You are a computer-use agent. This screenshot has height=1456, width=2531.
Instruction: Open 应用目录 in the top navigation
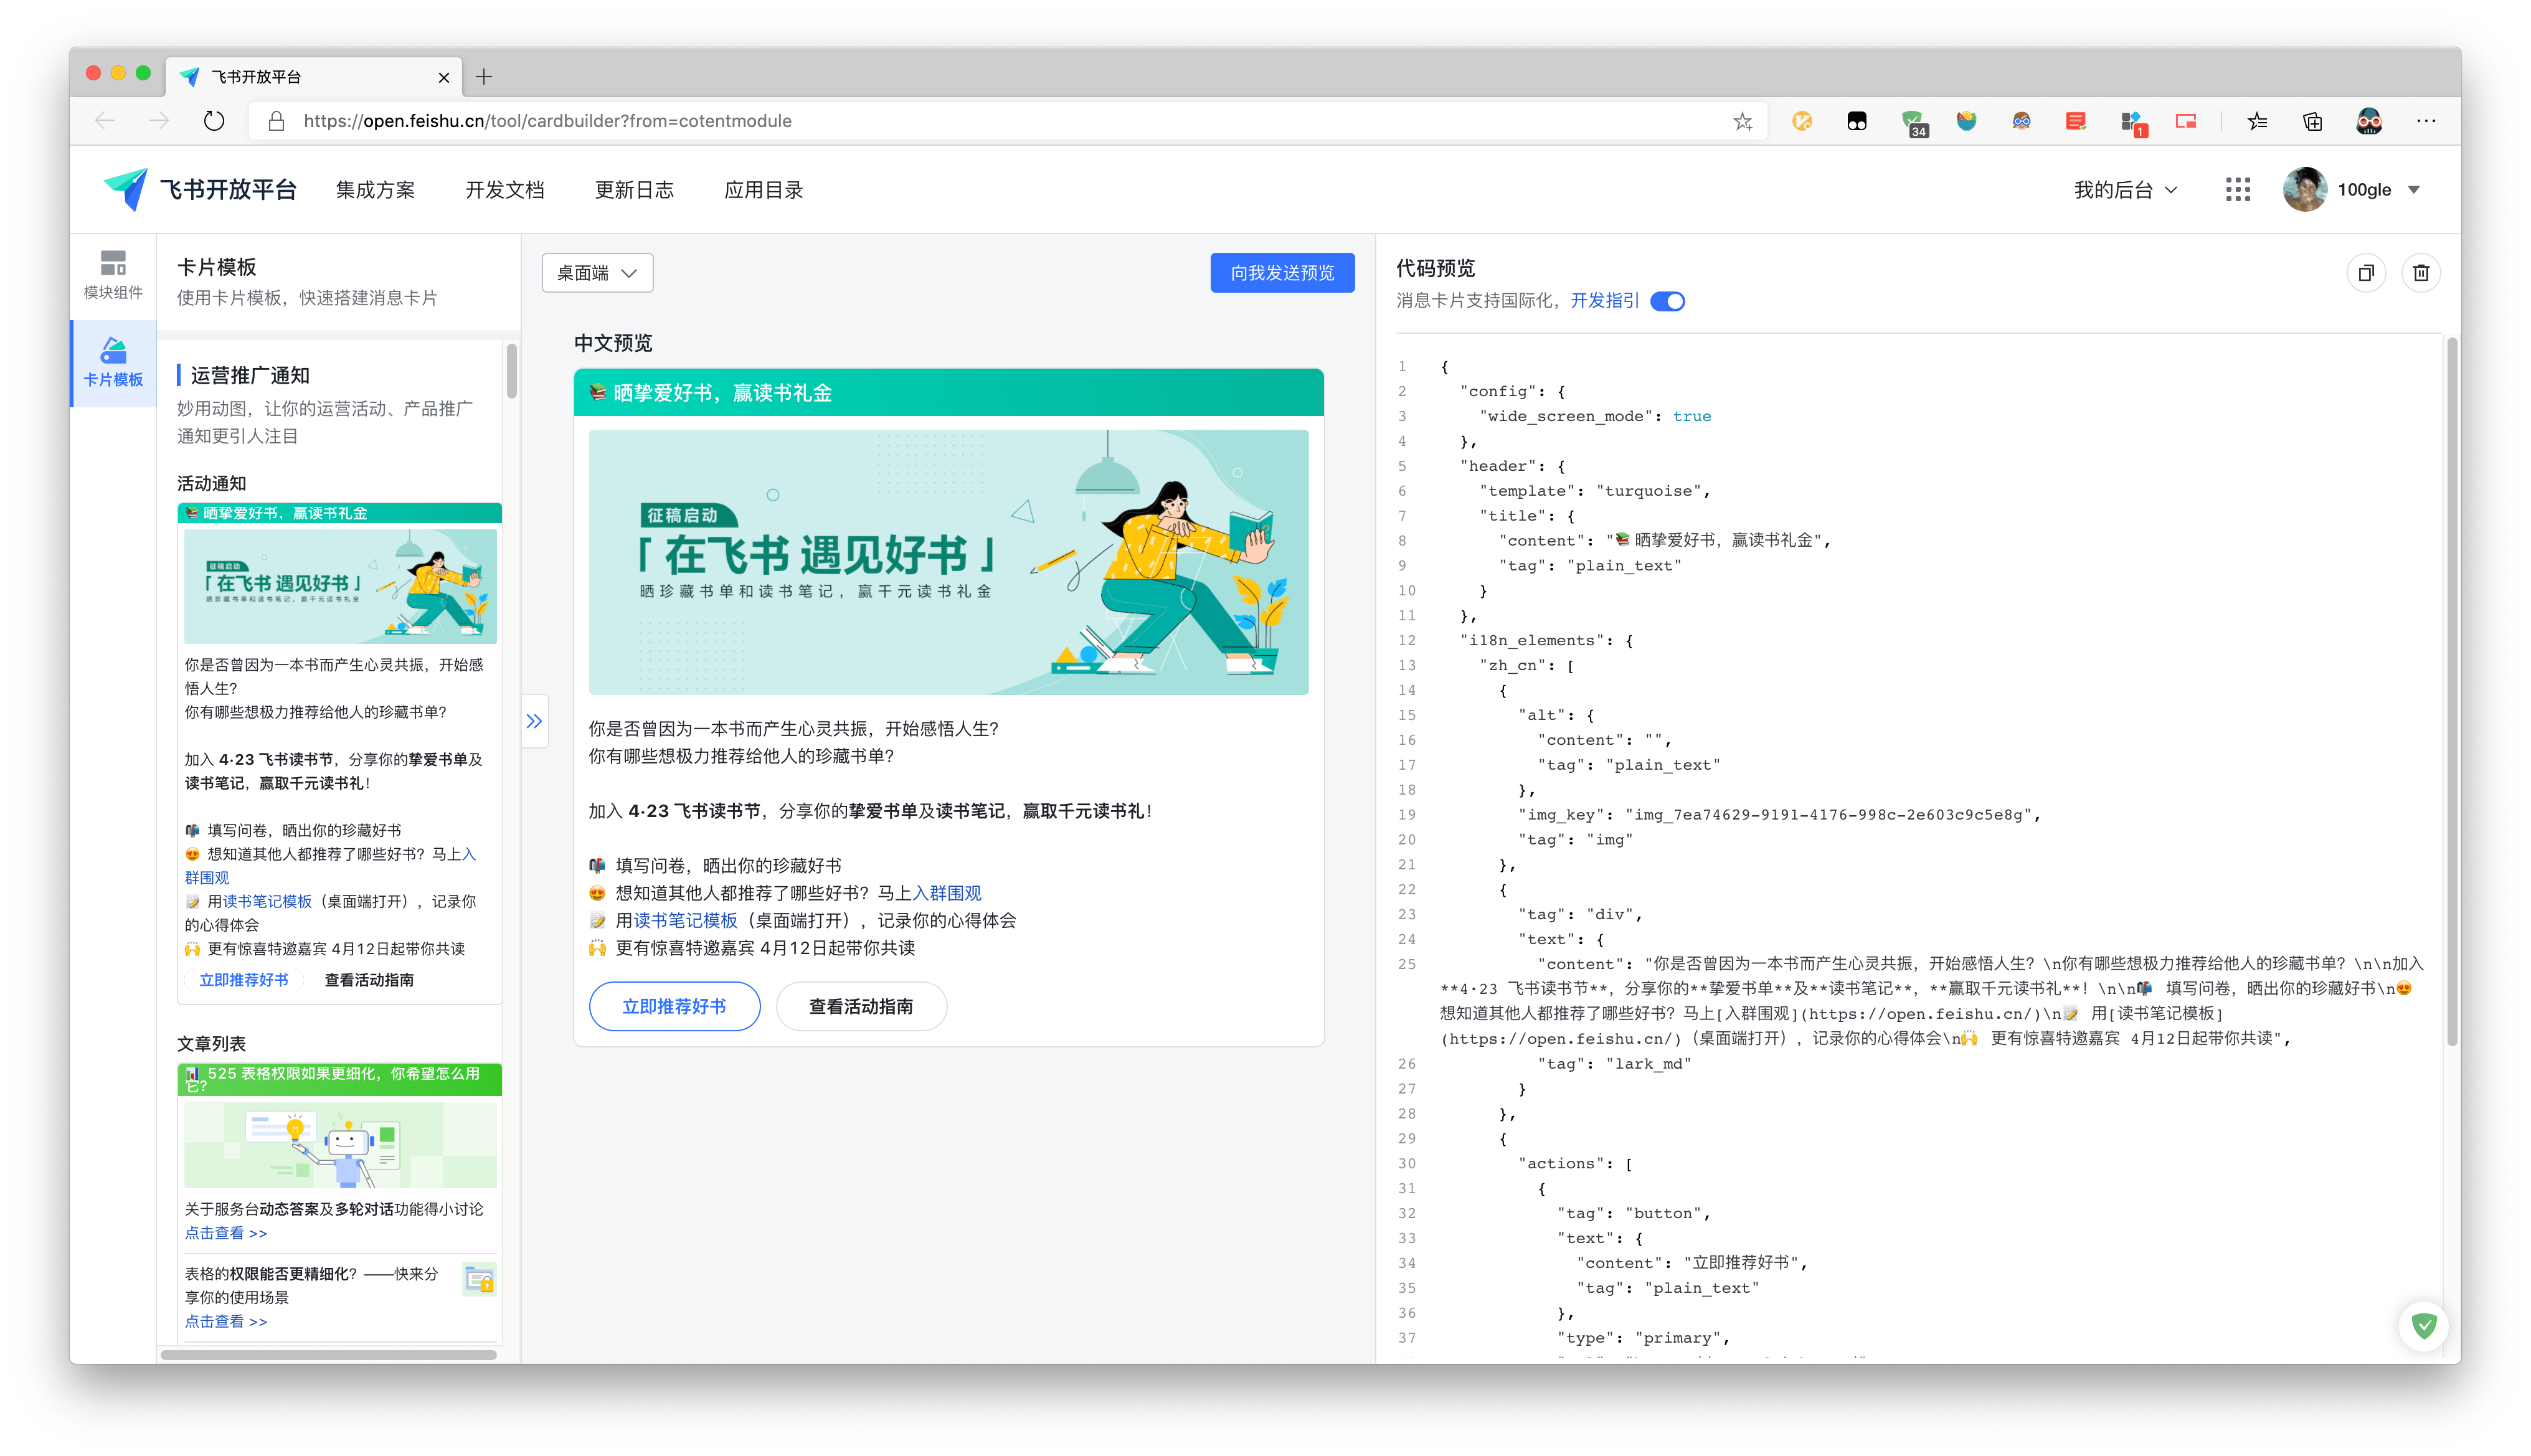click(x=763, y=189)
